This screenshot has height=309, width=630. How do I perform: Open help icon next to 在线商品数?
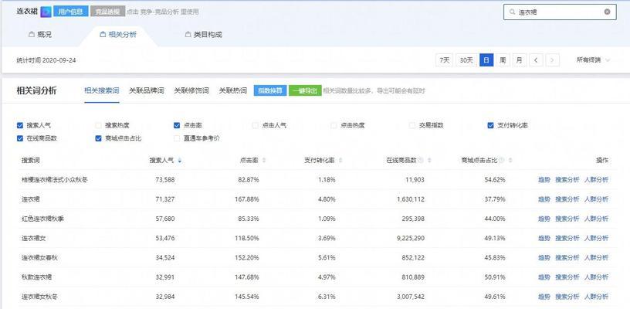421,161
